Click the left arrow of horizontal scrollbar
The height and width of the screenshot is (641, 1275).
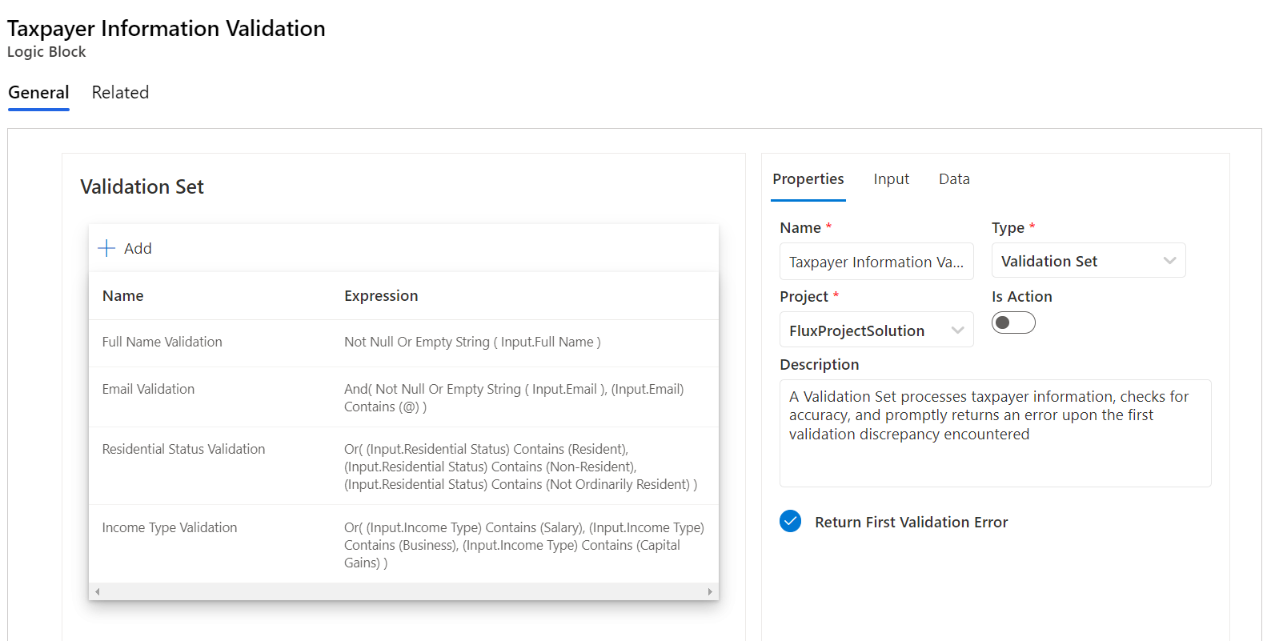[98, 592]
